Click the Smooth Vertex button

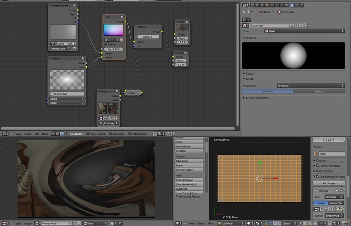coord(189,170)
